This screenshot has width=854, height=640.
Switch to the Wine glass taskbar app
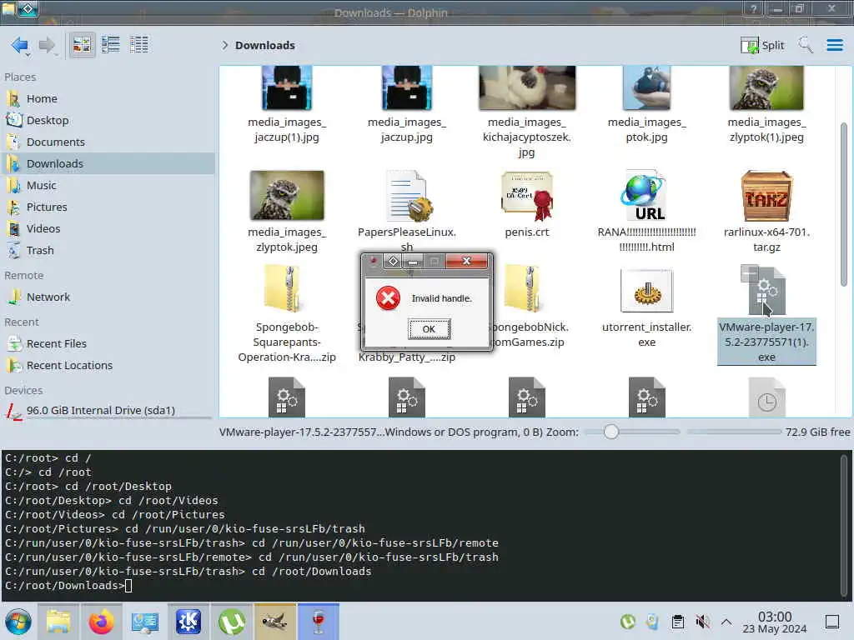click(x=319, y=622)
